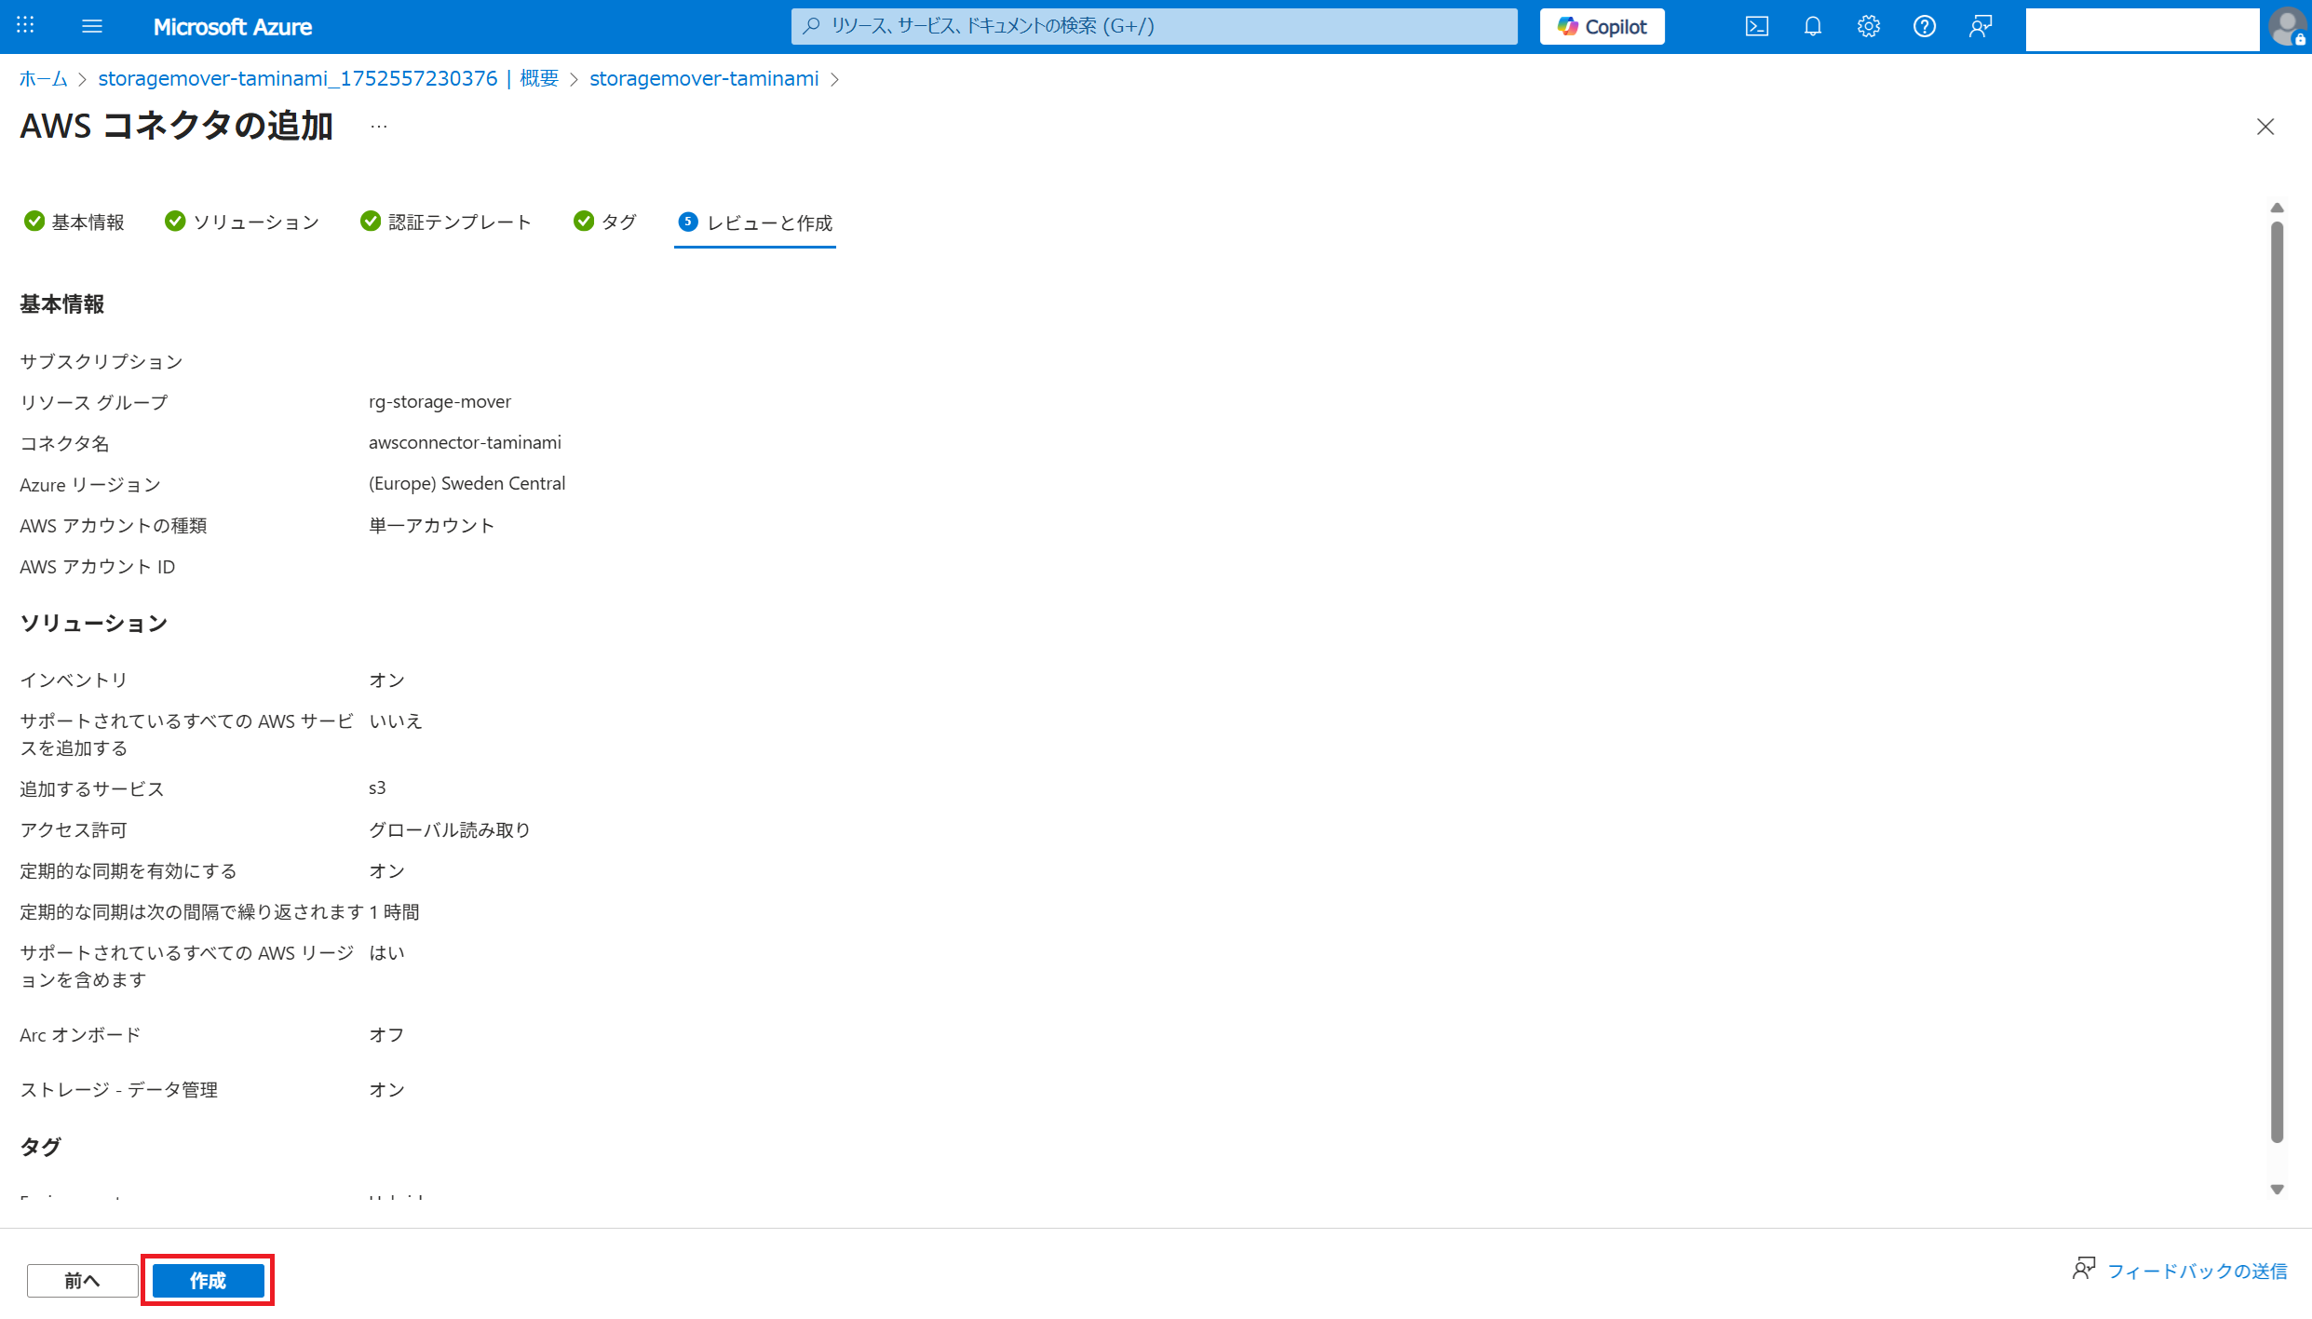Open the portal hamburger menu
2312x1319 pixels.
tap(92, 26)
